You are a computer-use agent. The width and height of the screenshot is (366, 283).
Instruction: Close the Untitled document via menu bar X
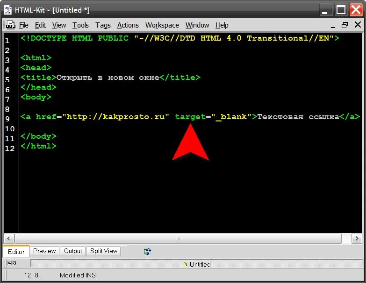click(358, 24)
